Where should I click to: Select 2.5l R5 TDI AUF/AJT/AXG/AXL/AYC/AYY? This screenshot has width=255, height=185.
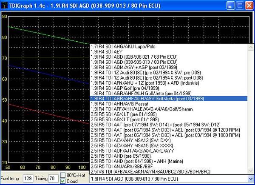[168, 151]
